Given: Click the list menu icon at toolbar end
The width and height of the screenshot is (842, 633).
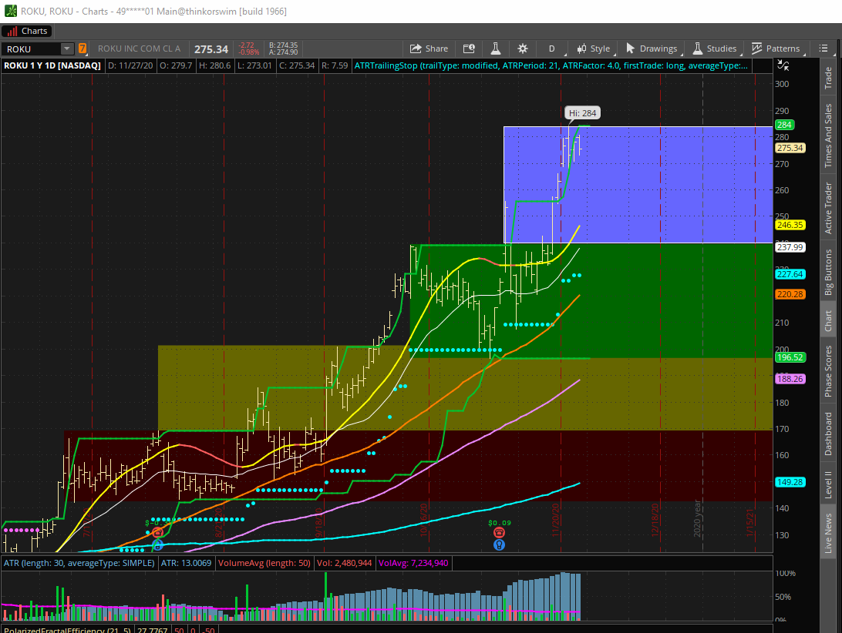Looking at the screenshot, I should point(823,49).
